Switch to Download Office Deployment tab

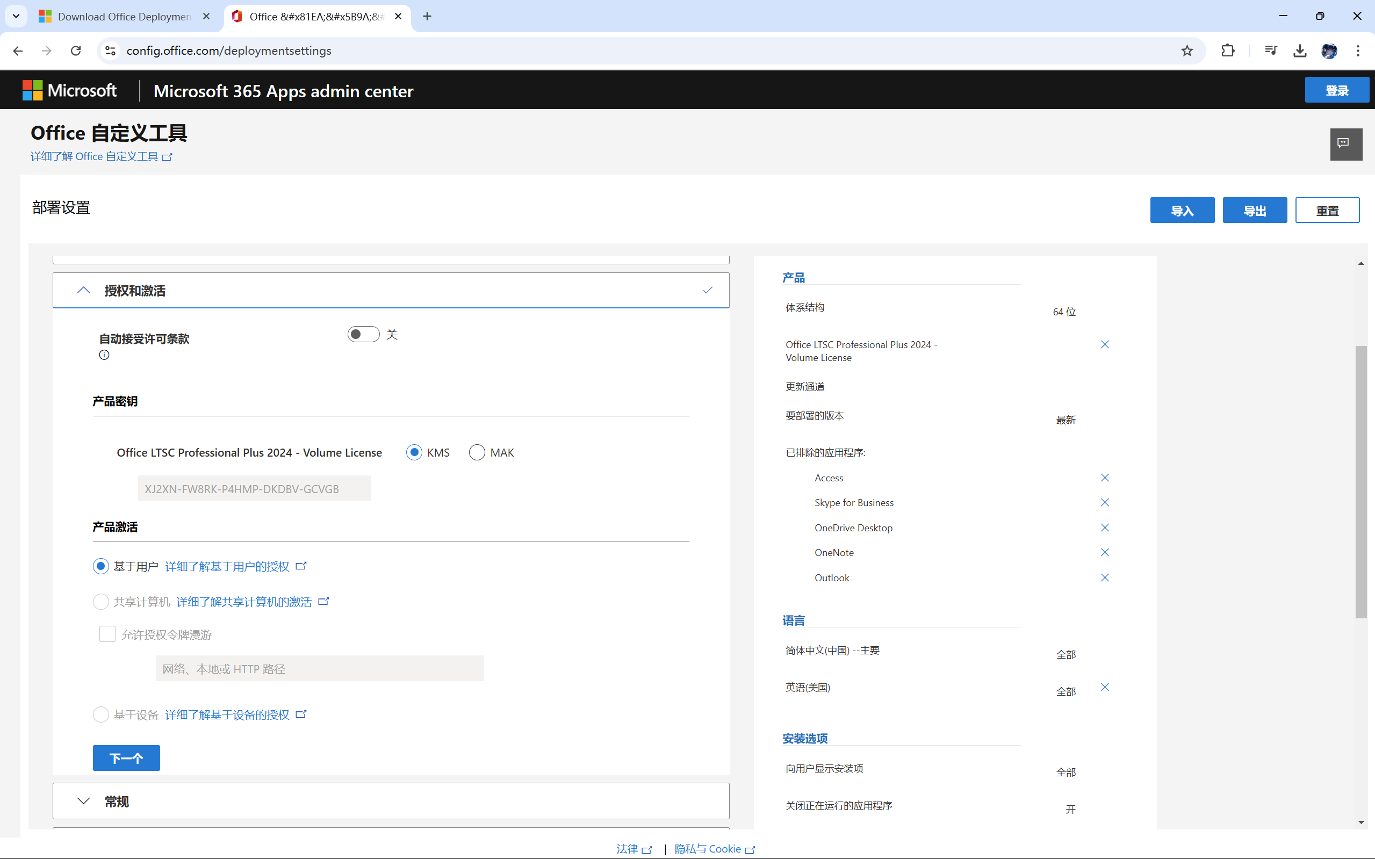pos(125,17)
